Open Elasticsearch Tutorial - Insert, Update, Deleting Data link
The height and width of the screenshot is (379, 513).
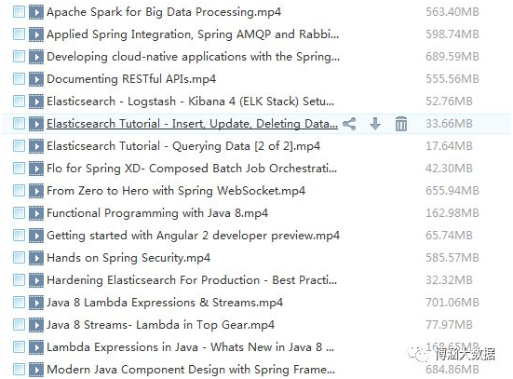(x=192, y=124)
